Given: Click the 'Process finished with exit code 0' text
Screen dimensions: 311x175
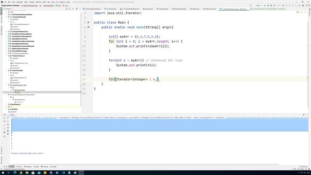Looking at the screenshot, I should (x=27, y=154).
